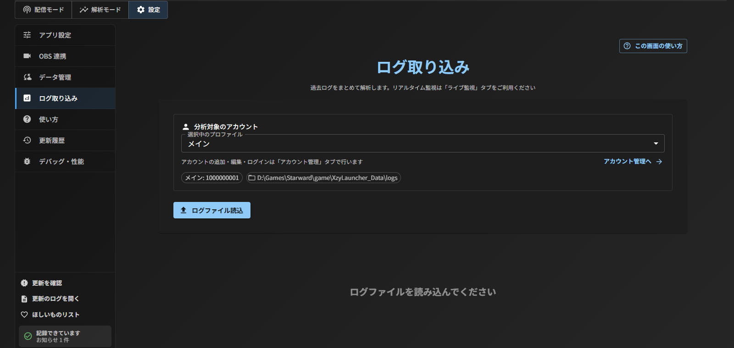Click the green check status icon
This screenshot has width=734, height=348.
(28, 336)
